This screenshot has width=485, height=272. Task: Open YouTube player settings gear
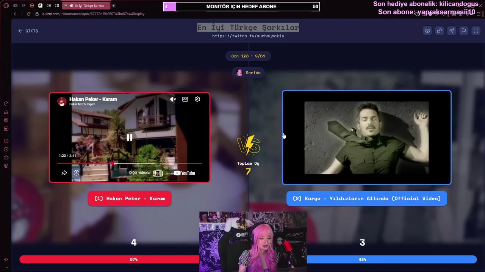(197, 99)
